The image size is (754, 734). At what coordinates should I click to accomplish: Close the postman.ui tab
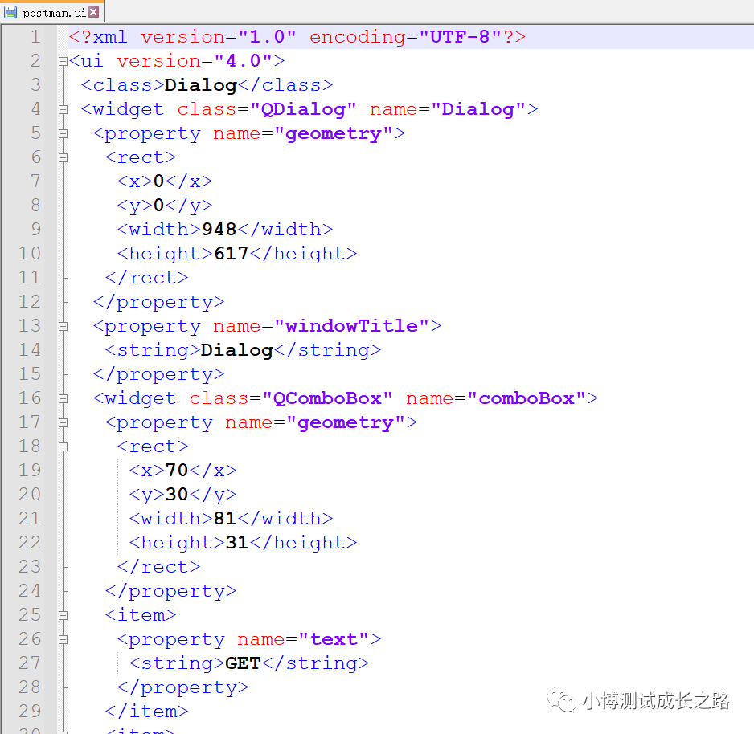point(94,12)
